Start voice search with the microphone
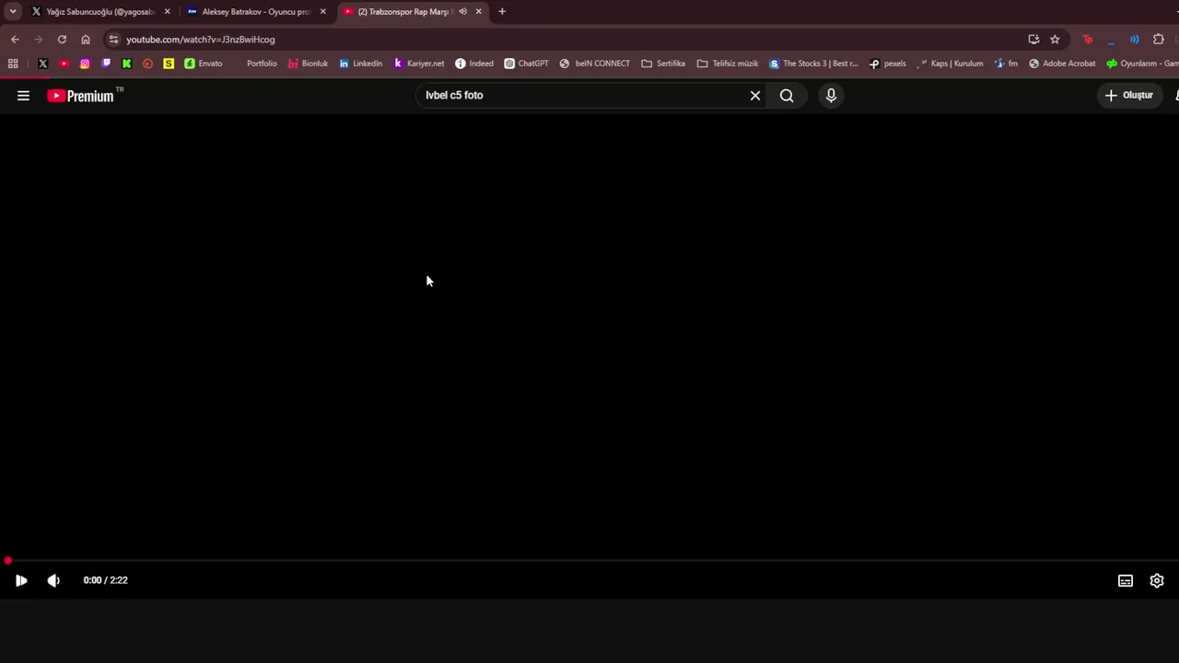This screenshot has width=1179, height=663. (831, 96)
